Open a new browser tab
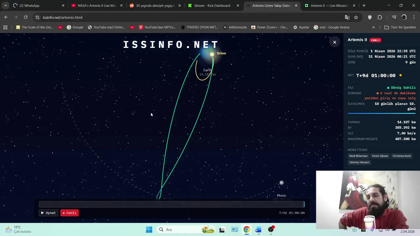This screenshot has height=236, width=420. coord(364,6)
